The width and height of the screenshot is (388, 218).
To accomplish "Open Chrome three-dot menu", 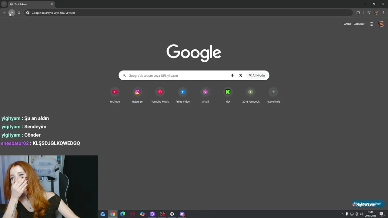I will tap(384, 13).
